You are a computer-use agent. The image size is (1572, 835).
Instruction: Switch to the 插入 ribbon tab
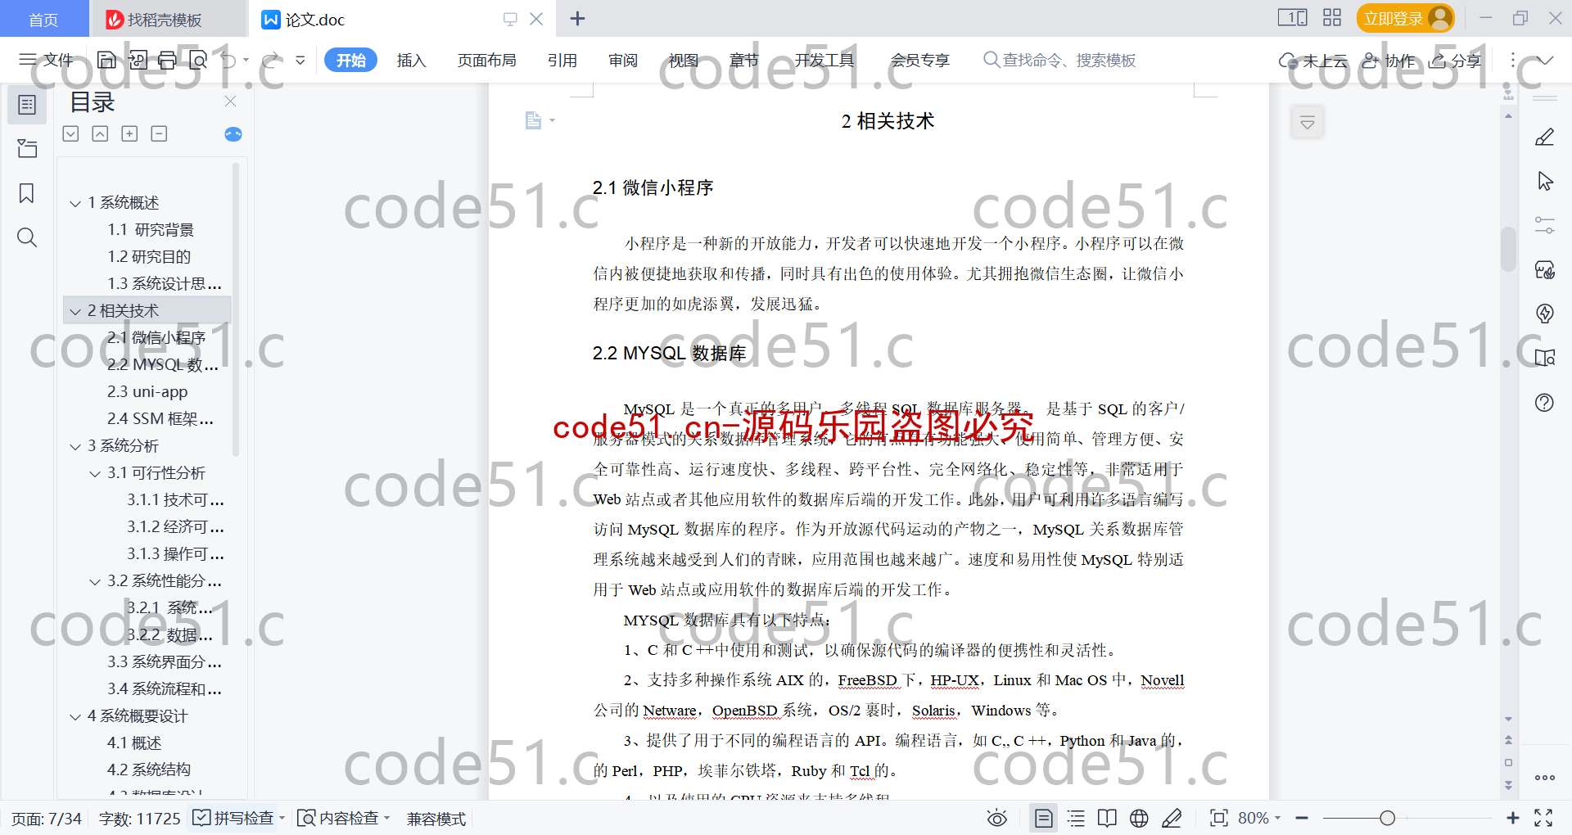(411, 60)
